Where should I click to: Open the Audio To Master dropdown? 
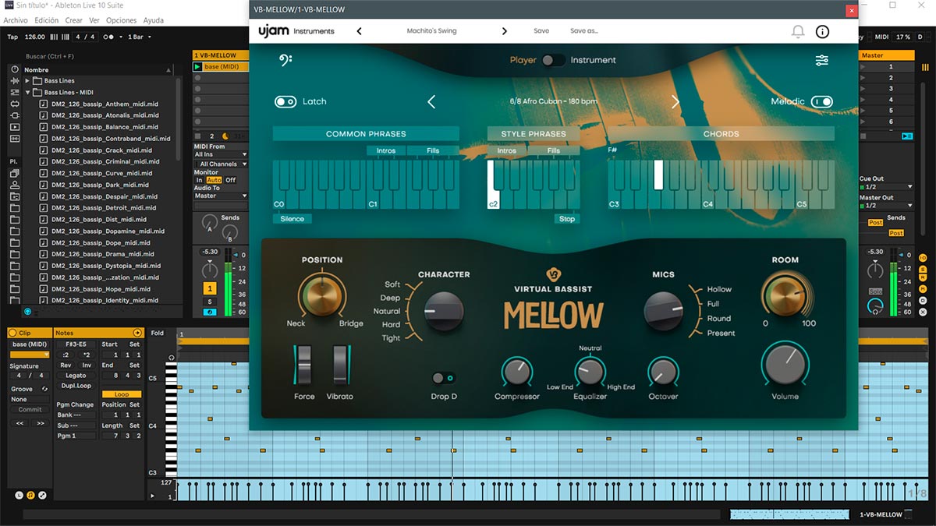click(x=221, y=196)
